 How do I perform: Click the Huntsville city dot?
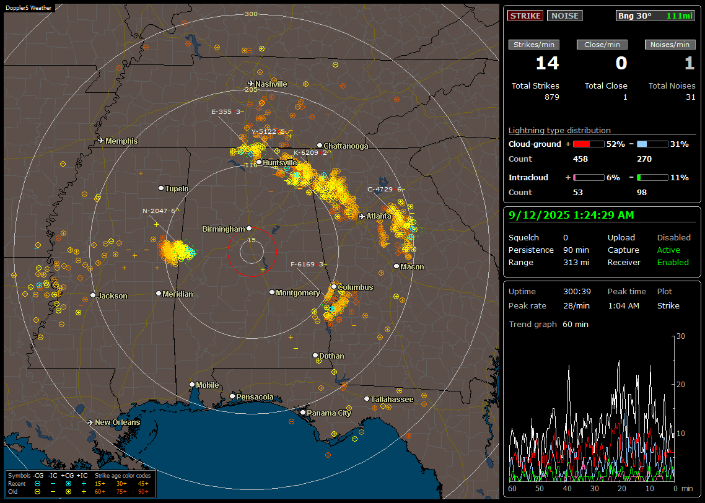(259, 162)
